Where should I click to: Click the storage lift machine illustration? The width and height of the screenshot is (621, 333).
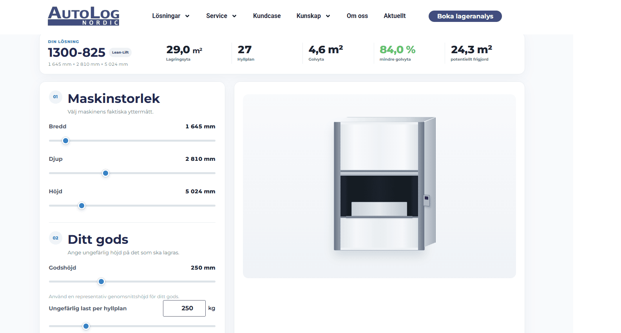384,184
